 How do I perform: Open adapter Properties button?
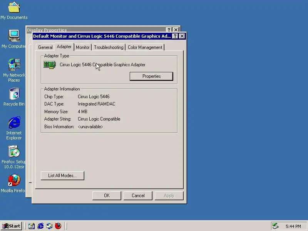pos(151,76)
